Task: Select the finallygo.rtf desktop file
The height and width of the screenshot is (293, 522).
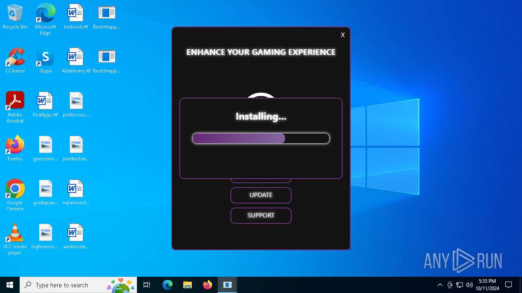Action: pyautogui.click(x=45, y=105)
